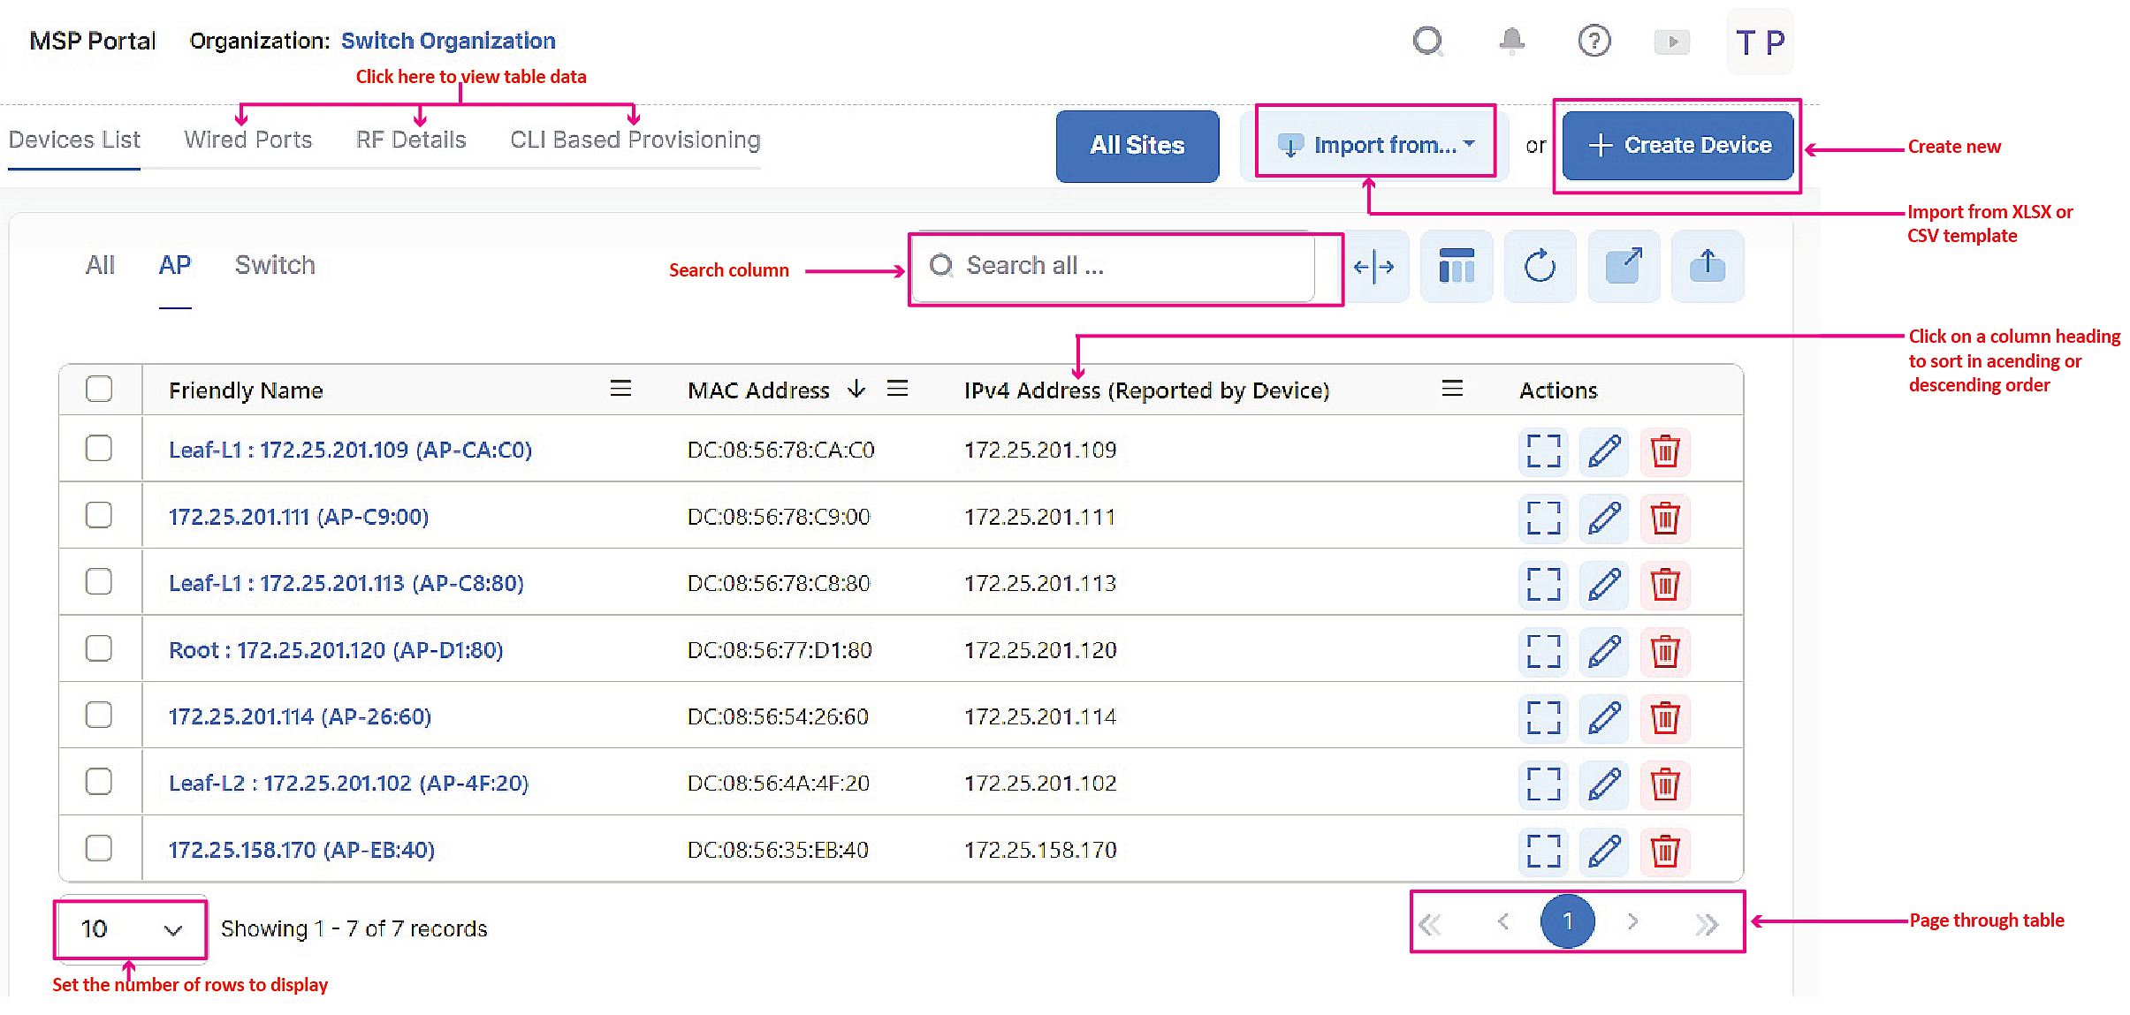Delete the Root 172.25.201.120 device
The height and width of the screenshot is (1015, 2130).
[1664, 651]
